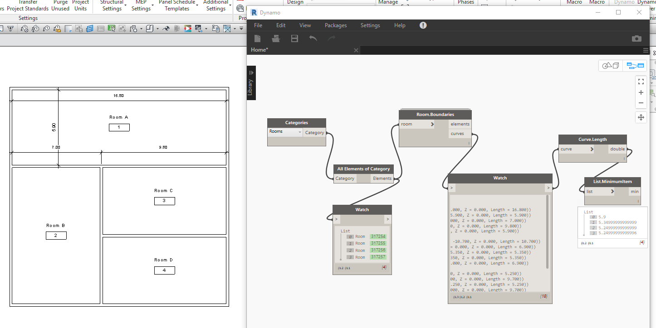This screenshot has height=328, width=656.
Task: Click the Elements output port of All Elements of Category
Action: tap(382, 178)
